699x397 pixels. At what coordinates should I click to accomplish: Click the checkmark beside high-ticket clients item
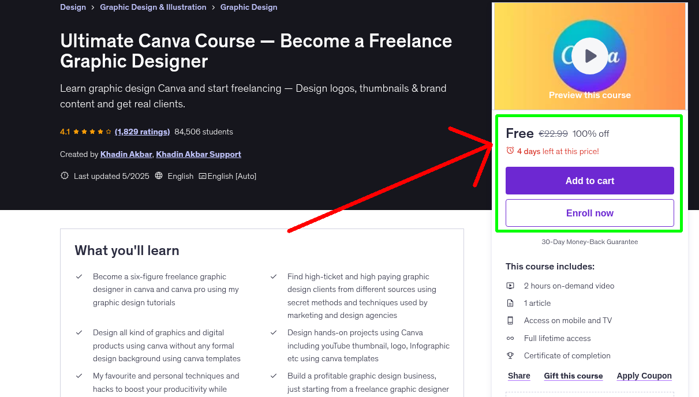tap(274, 277)
